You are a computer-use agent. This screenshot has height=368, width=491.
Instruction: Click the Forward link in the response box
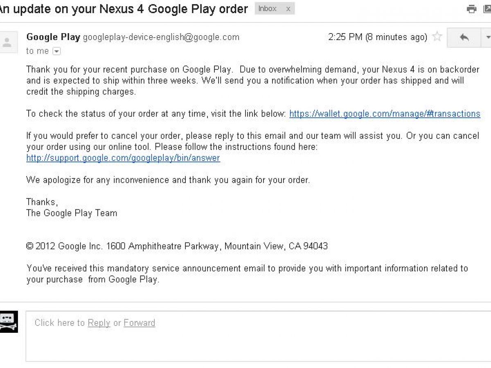(x=139, y=323)
